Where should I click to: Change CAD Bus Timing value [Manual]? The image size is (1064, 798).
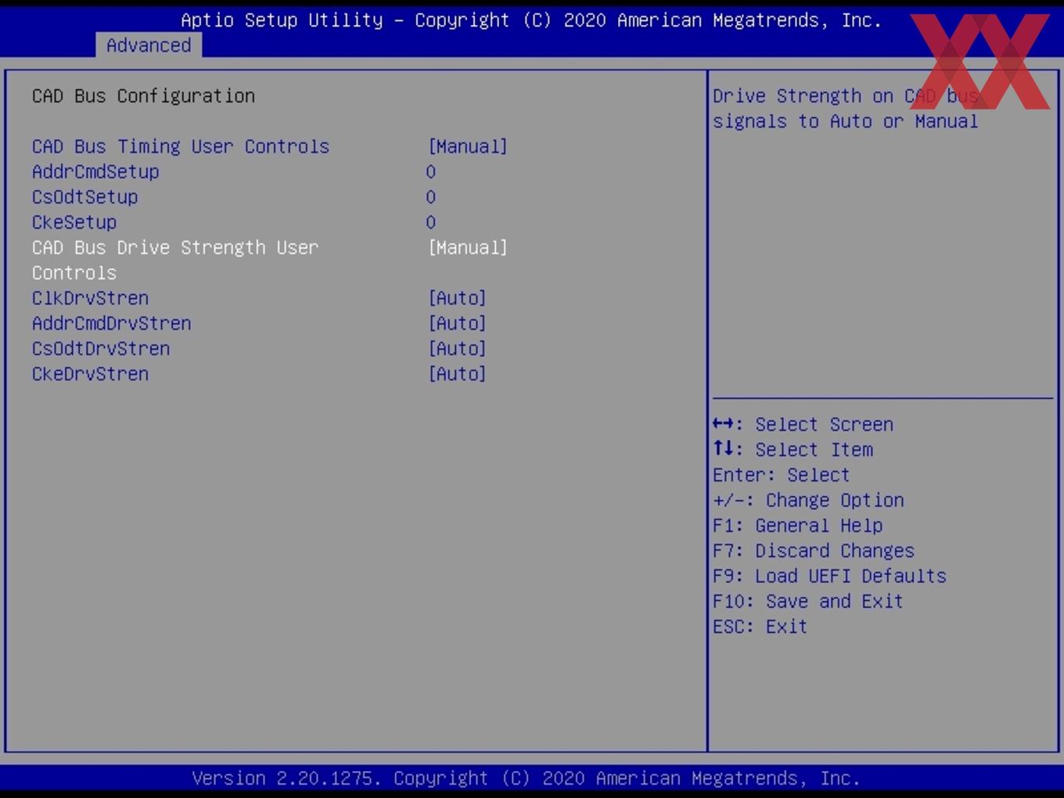(468, 146)
